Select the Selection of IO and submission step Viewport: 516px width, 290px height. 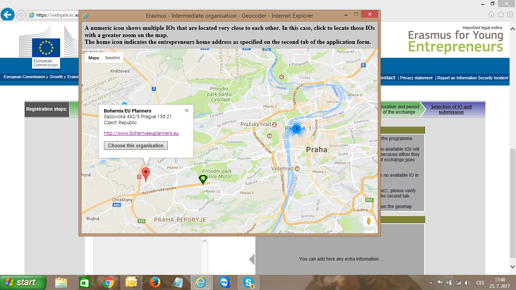tap(451, 110)
